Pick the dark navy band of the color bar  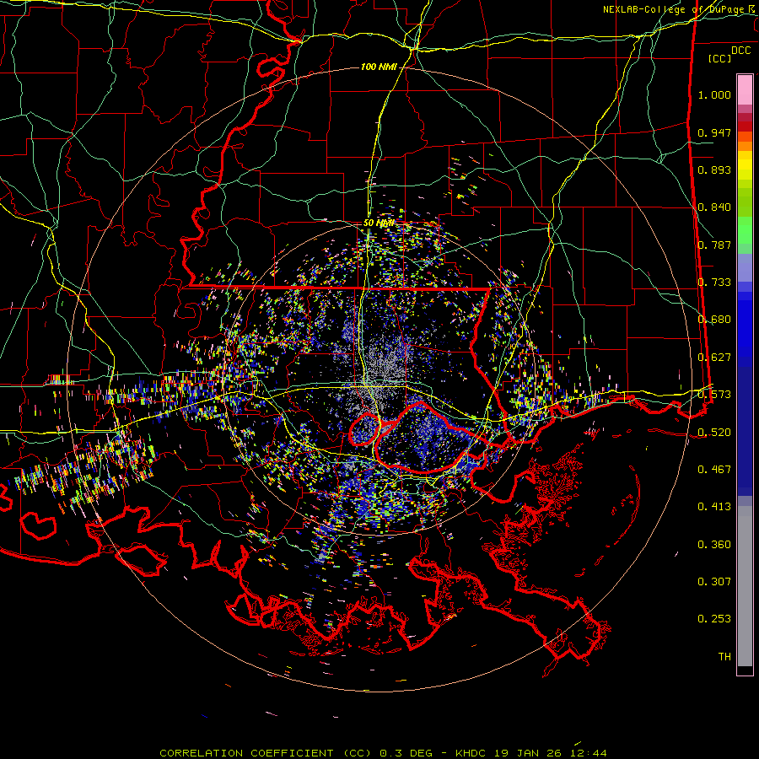point(745,431)
